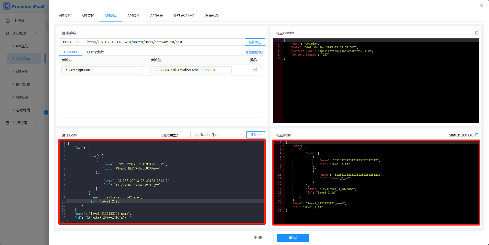Copy the response Header content icon
The width and height of the screenshot is (489, 245).
[x=476, y=33]
